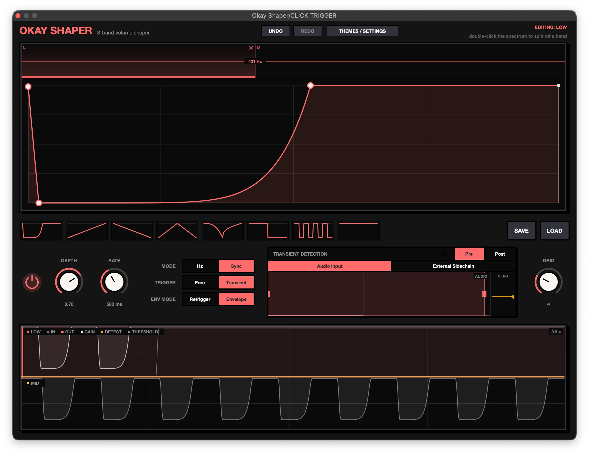The width and height of the screenshot is (589, 455).
Task: Select the MID band scope label
Action: click(33, 383)
